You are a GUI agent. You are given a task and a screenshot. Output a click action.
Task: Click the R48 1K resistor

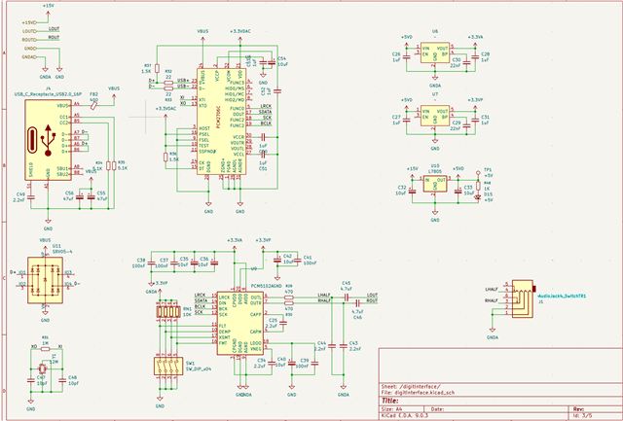(x=478, y=186)
